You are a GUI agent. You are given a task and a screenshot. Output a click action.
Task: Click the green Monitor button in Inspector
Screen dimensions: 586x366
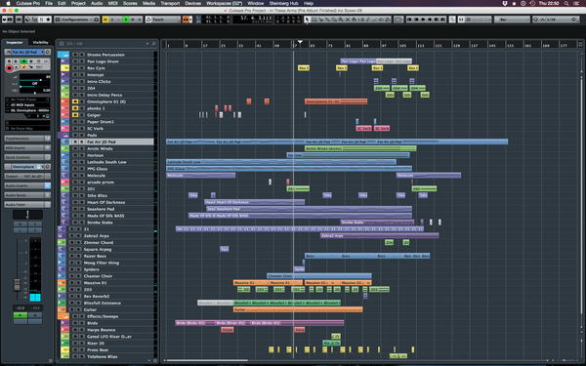[x=23, y=61]
